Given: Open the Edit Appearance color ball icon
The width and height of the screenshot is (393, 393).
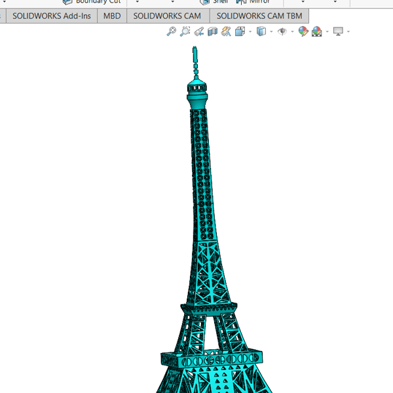Looking at the screenshot, I should pyautogui.click(x=303, y=31).
